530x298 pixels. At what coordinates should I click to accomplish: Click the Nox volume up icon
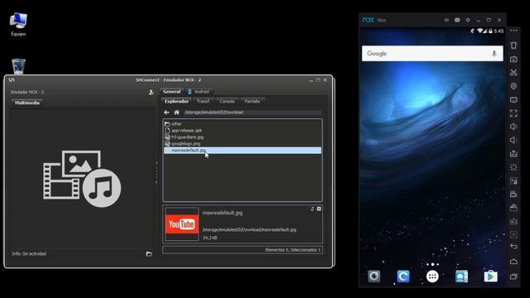tap(513, 127)
